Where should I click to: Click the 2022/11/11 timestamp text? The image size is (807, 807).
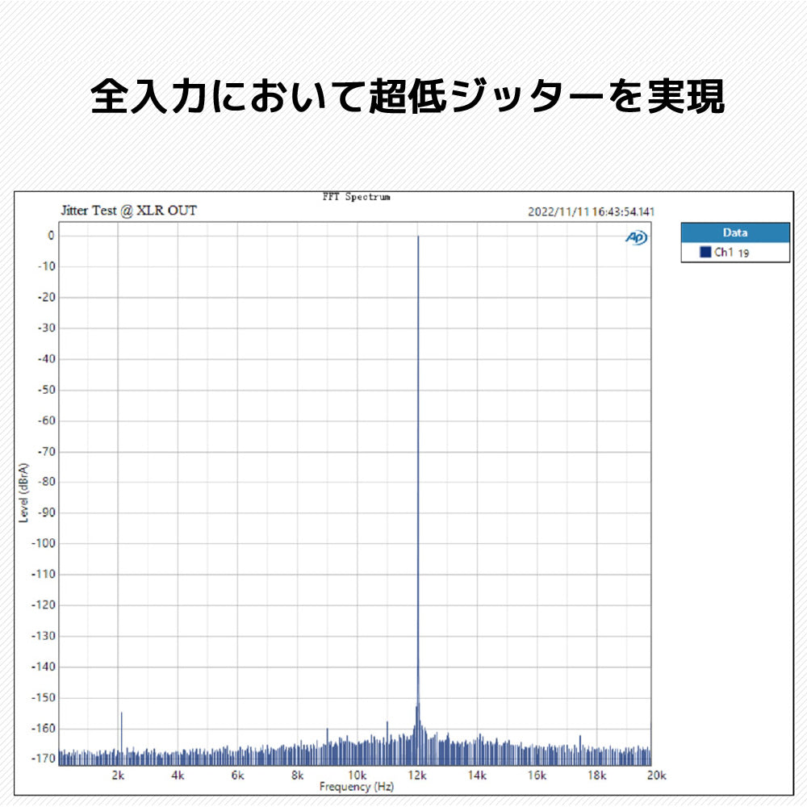click(x=591, y=212)
